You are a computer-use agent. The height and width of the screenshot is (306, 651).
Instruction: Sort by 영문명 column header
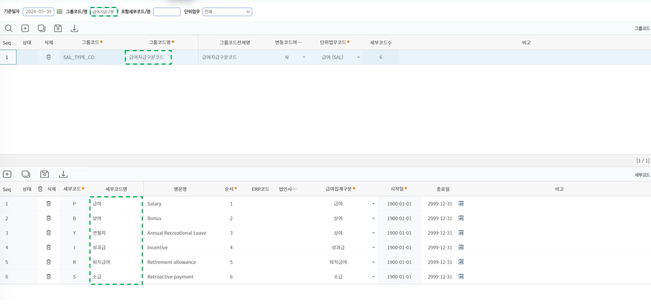tap(180, 189)
